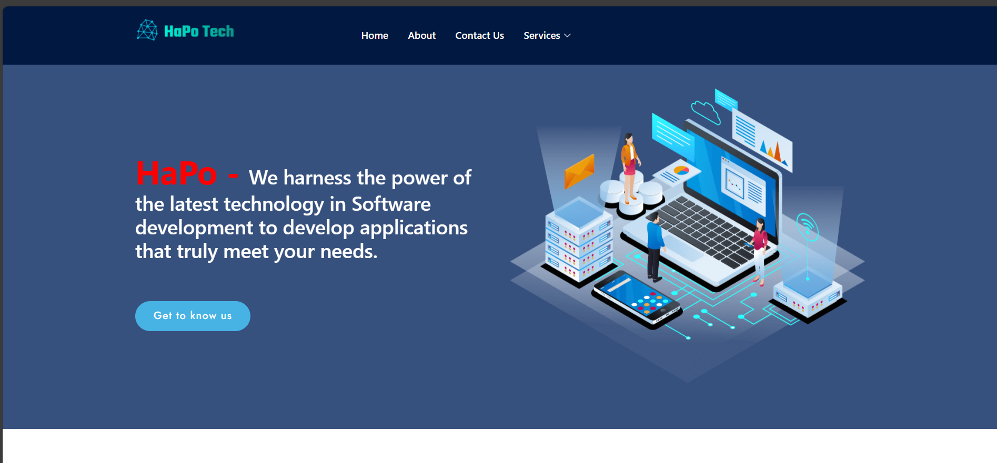Go to the Home page
The width and height of the screenshot is (997, 463).
pyautogui.click(x=375, y=36)
